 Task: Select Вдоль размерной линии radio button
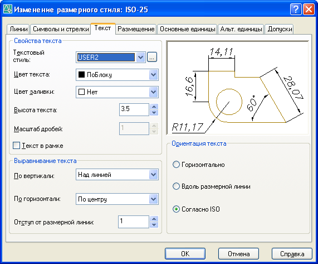point(176,186)
